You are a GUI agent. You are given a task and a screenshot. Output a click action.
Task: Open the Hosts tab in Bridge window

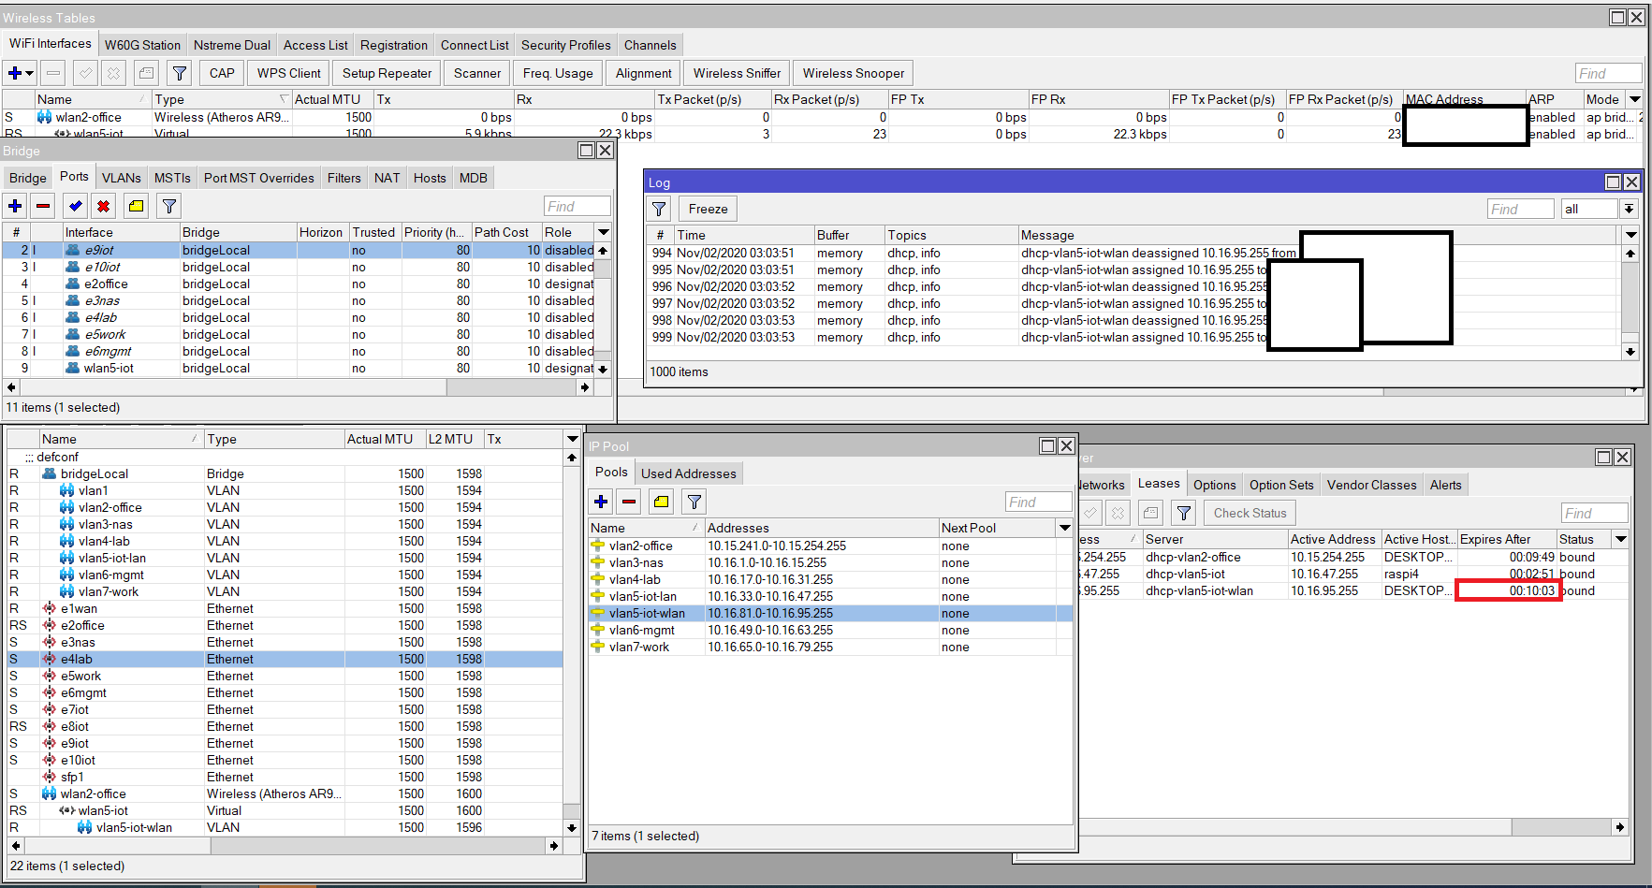tap(430, 178)
